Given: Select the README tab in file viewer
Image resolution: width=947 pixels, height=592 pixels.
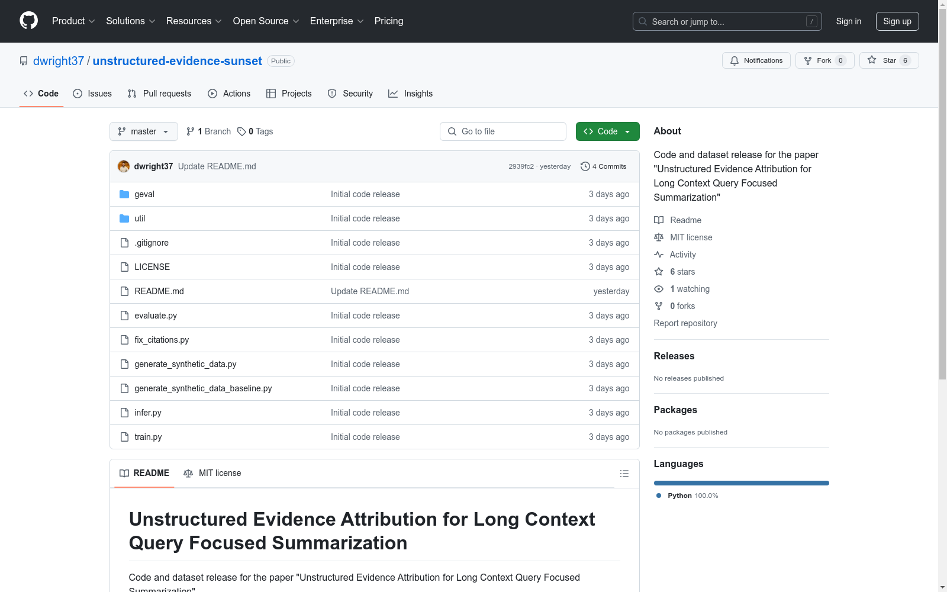Looking at the screenshot, I should tap(144, 473).
